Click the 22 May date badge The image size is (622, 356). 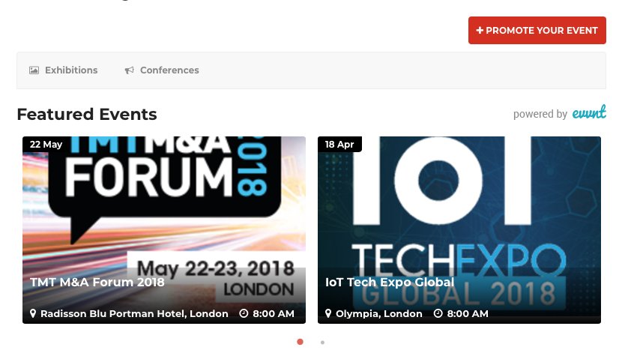pos(46,144)
